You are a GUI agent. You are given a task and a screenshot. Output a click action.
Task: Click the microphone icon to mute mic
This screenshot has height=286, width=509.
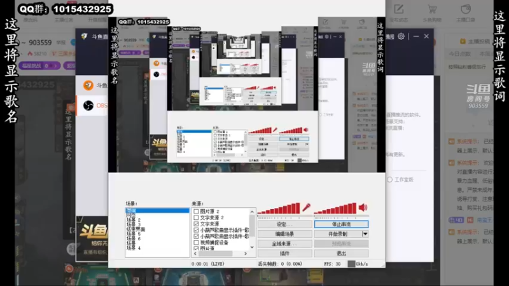pos(306,208)
